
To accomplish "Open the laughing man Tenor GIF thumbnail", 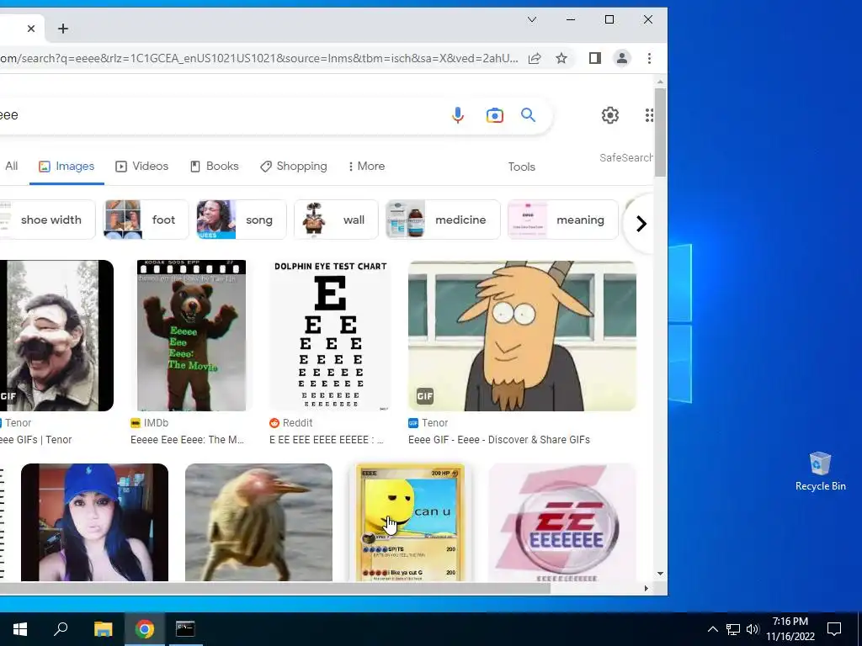I will [56, 336].
